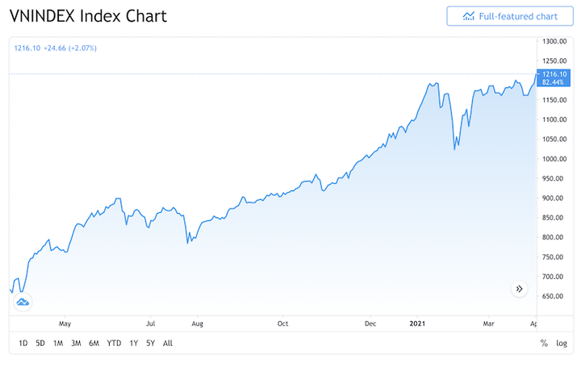Toggle log scale mode
The width and height of the screenshot is (581, 367).
pos(562,344)
